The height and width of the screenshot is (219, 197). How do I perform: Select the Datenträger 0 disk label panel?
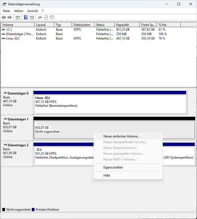coord(17,102)
